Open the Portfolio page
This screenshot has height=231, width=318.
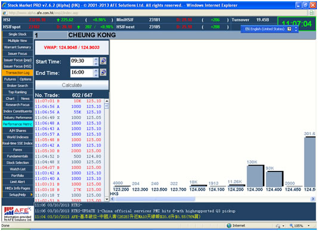[x=17, y=176]
